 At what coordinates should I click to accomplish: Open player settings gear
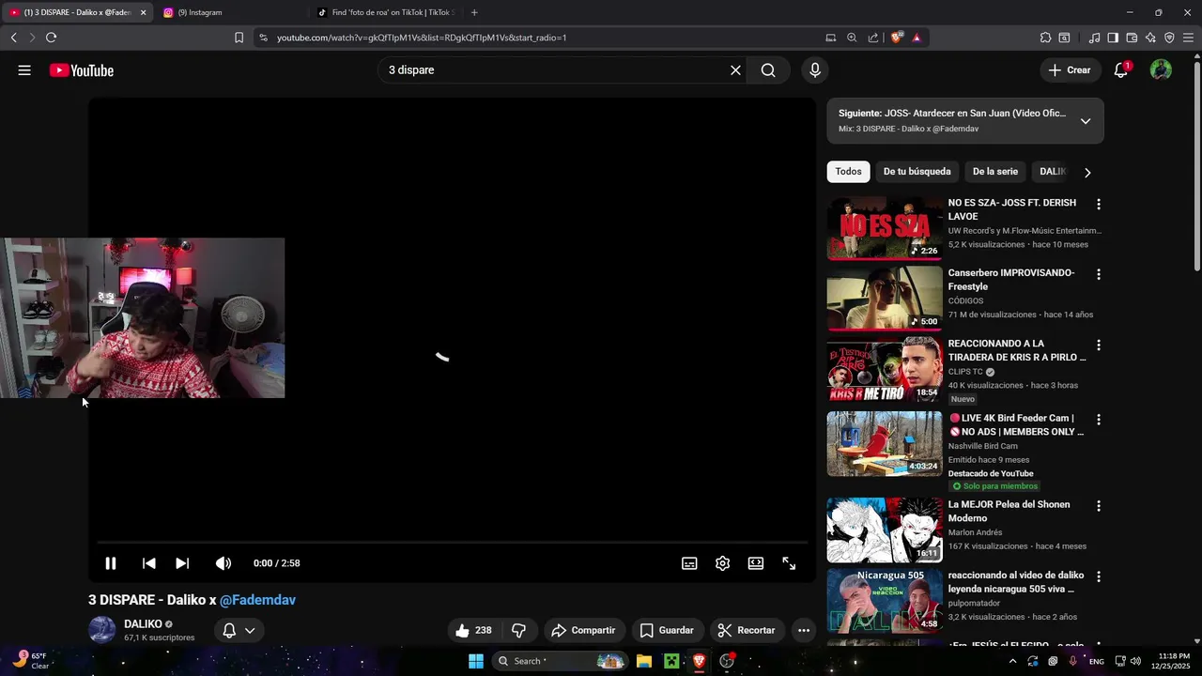point(722,563)
